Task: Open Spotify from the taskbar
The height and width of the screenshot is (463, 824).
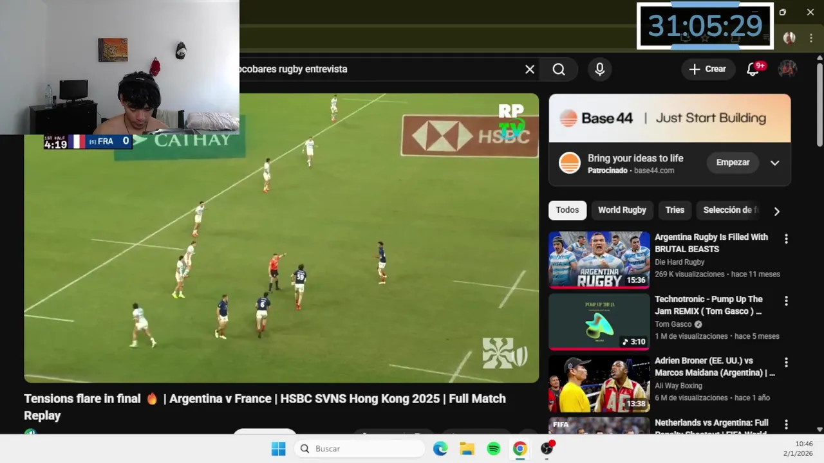Action: [494, 449]
